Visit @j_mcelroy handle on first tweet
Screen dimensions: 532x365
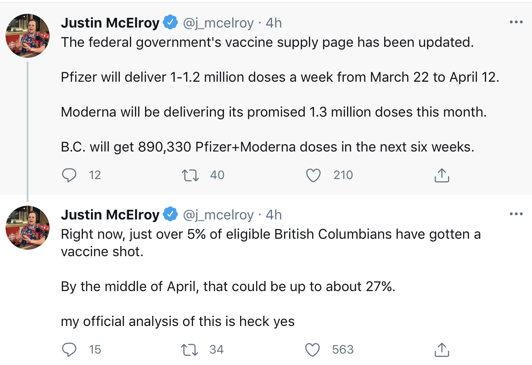pos(218,23)
